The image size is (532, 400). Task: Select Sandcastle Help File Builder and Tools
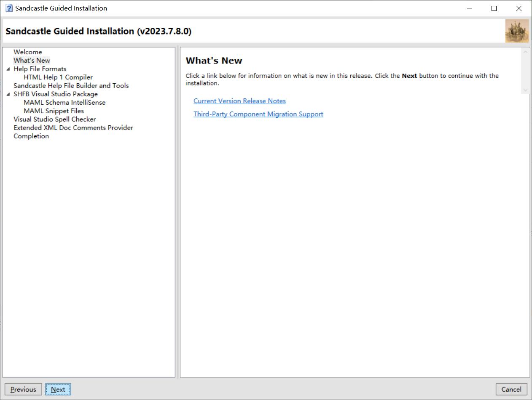71,86
